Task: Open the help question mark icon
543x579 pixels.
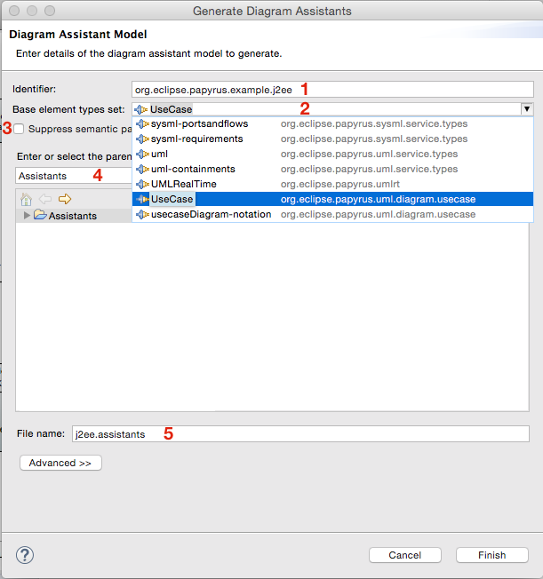Action: coord(25,555)
